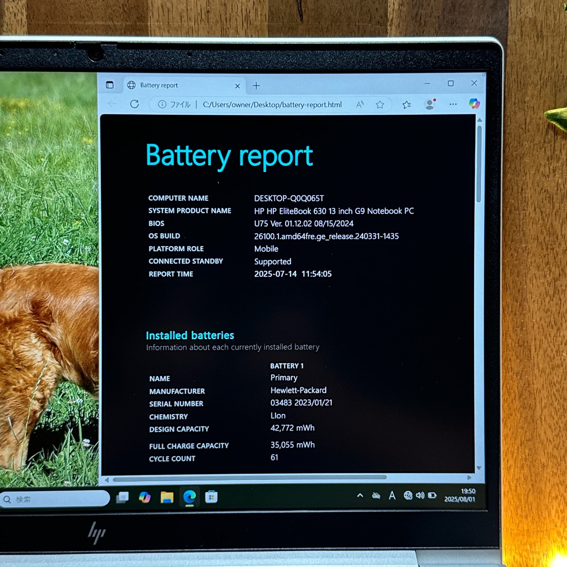Click the browser profile avatar icon
567x567 pixels.
point(430,104)
